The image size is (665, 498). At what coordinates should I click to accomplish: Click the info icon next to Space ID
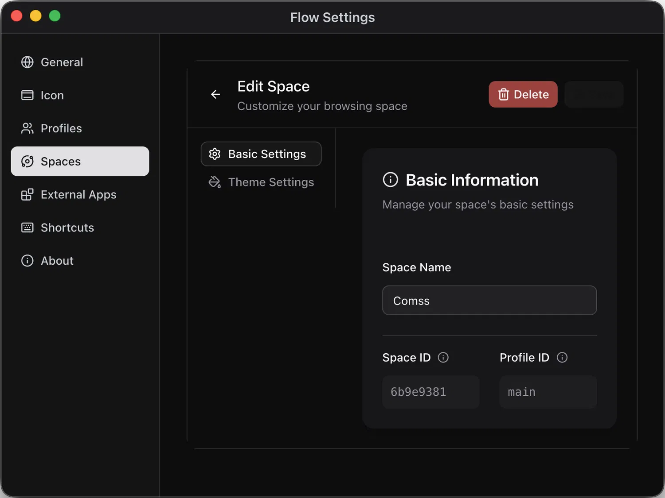point(443,358)
